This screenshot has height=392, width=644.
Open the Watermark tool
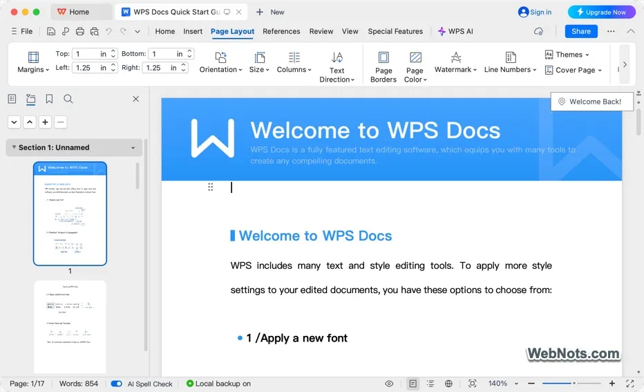[x=456, y=58]
